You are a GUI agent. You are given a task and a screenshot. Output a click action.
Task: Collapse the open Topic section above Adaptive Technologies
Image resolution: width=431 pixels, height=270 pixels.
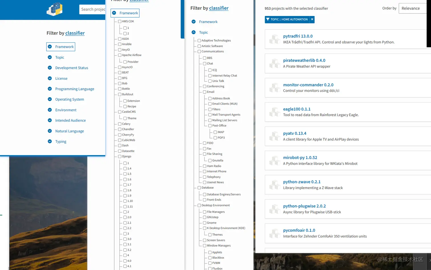coord(200,32)
